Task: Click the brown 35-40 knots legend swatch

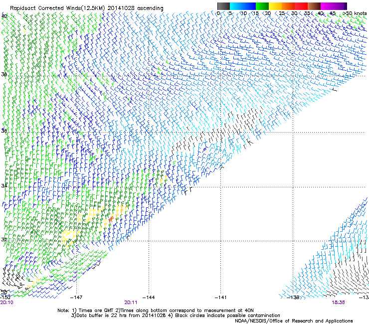Action: click(x=314, y=6)
